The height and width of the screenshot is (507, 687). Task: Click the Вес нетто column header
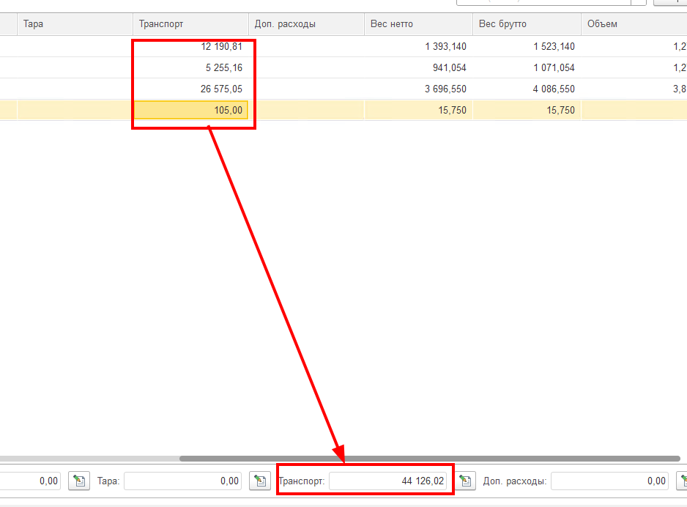click(x=418, y=23)
